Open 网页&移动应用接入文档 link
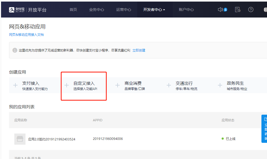 [26, 35]
